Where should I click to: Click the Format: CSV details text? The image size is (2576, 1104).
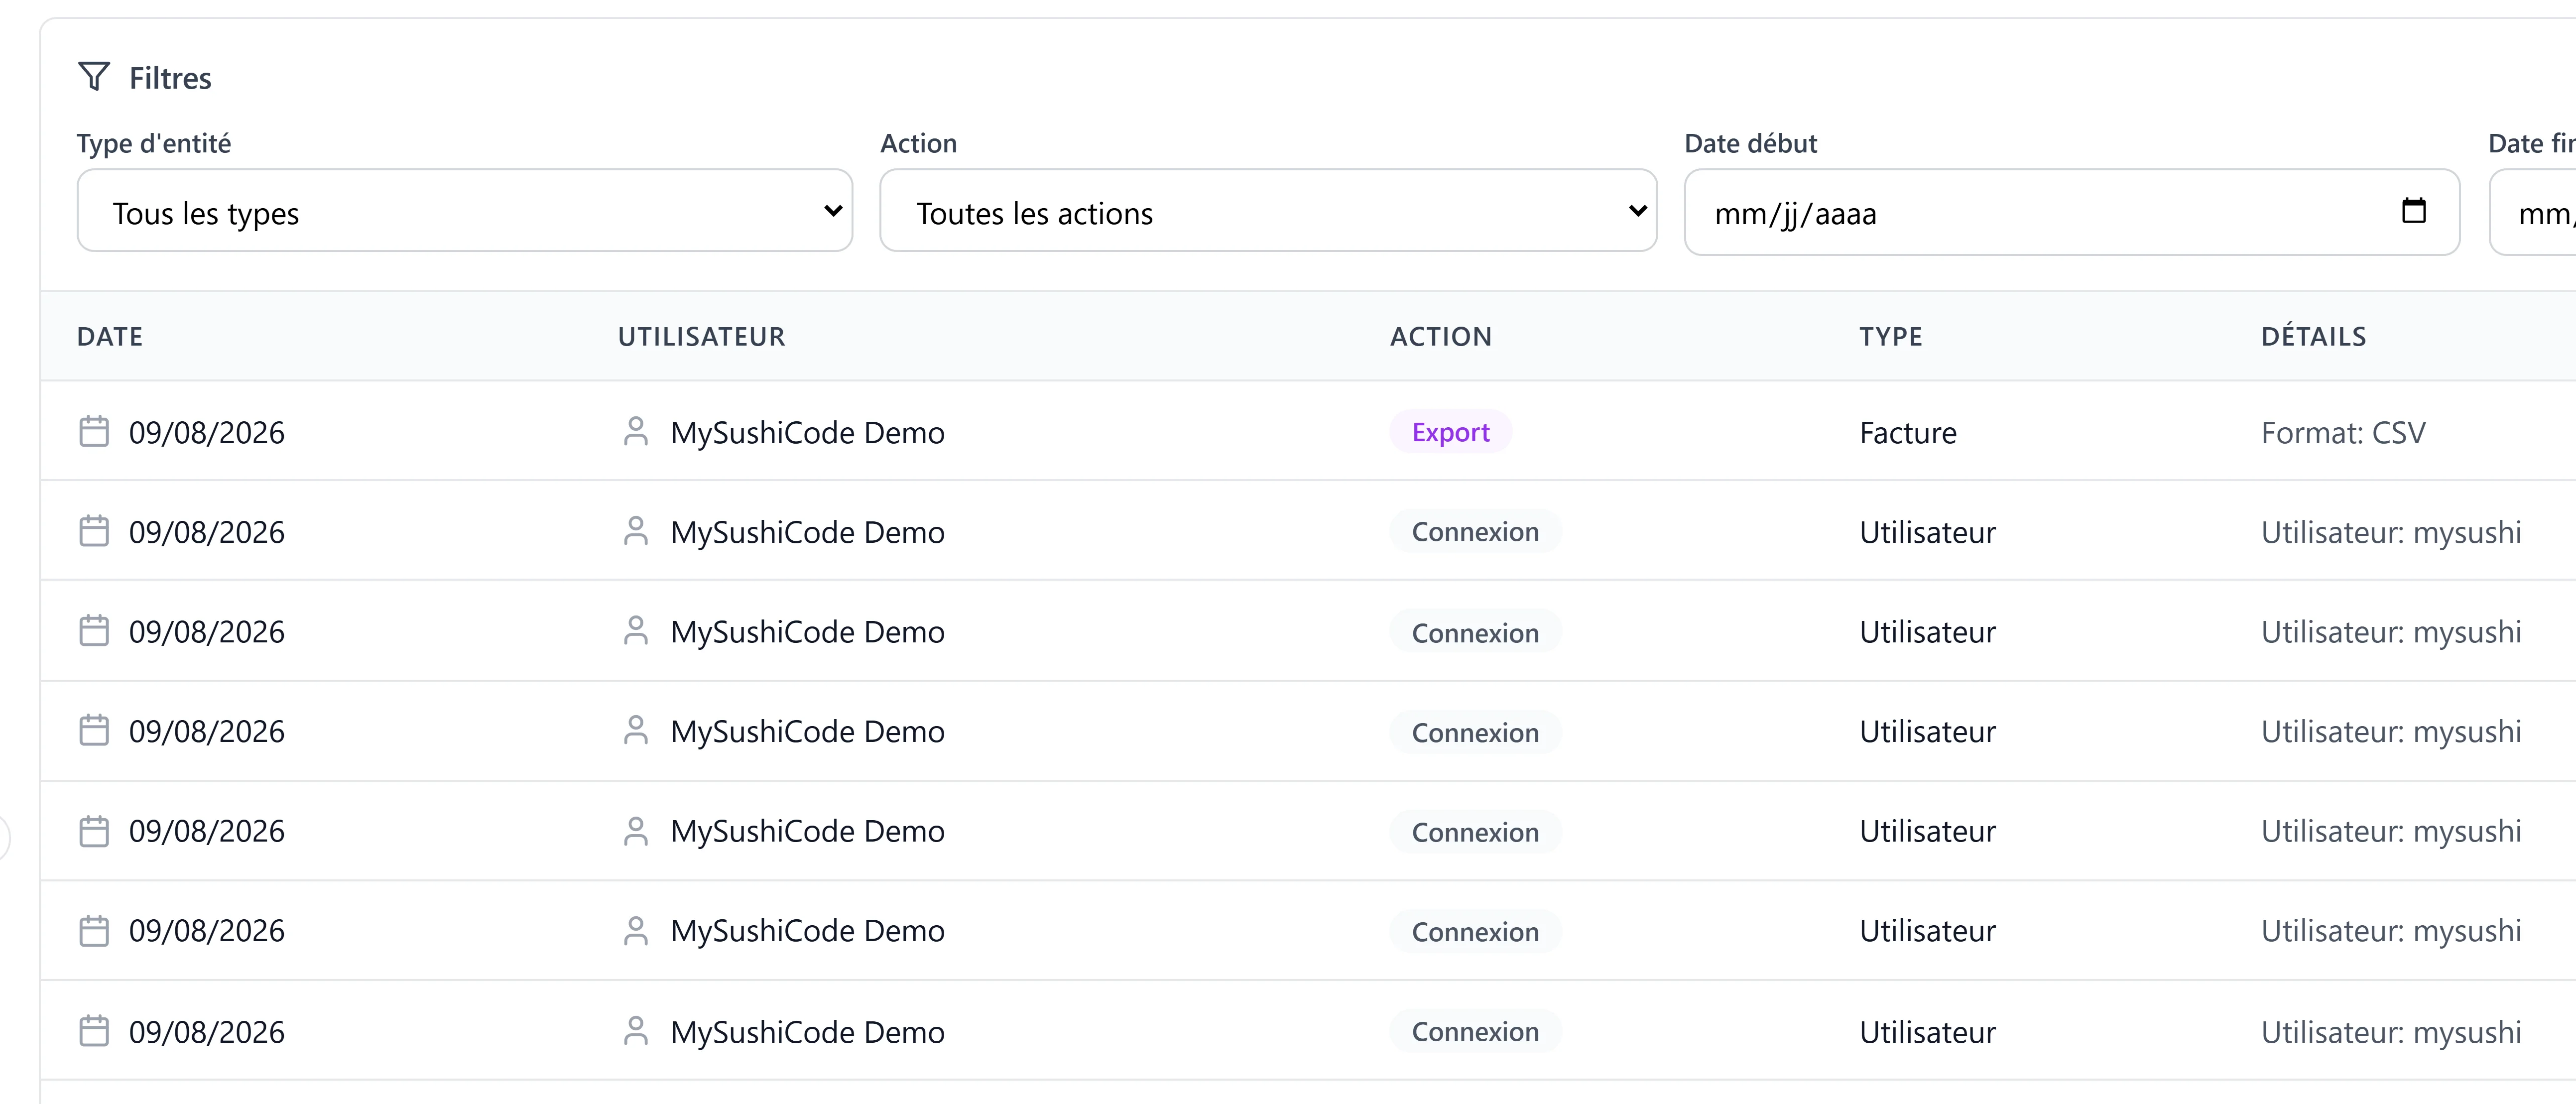point(2343,433)
